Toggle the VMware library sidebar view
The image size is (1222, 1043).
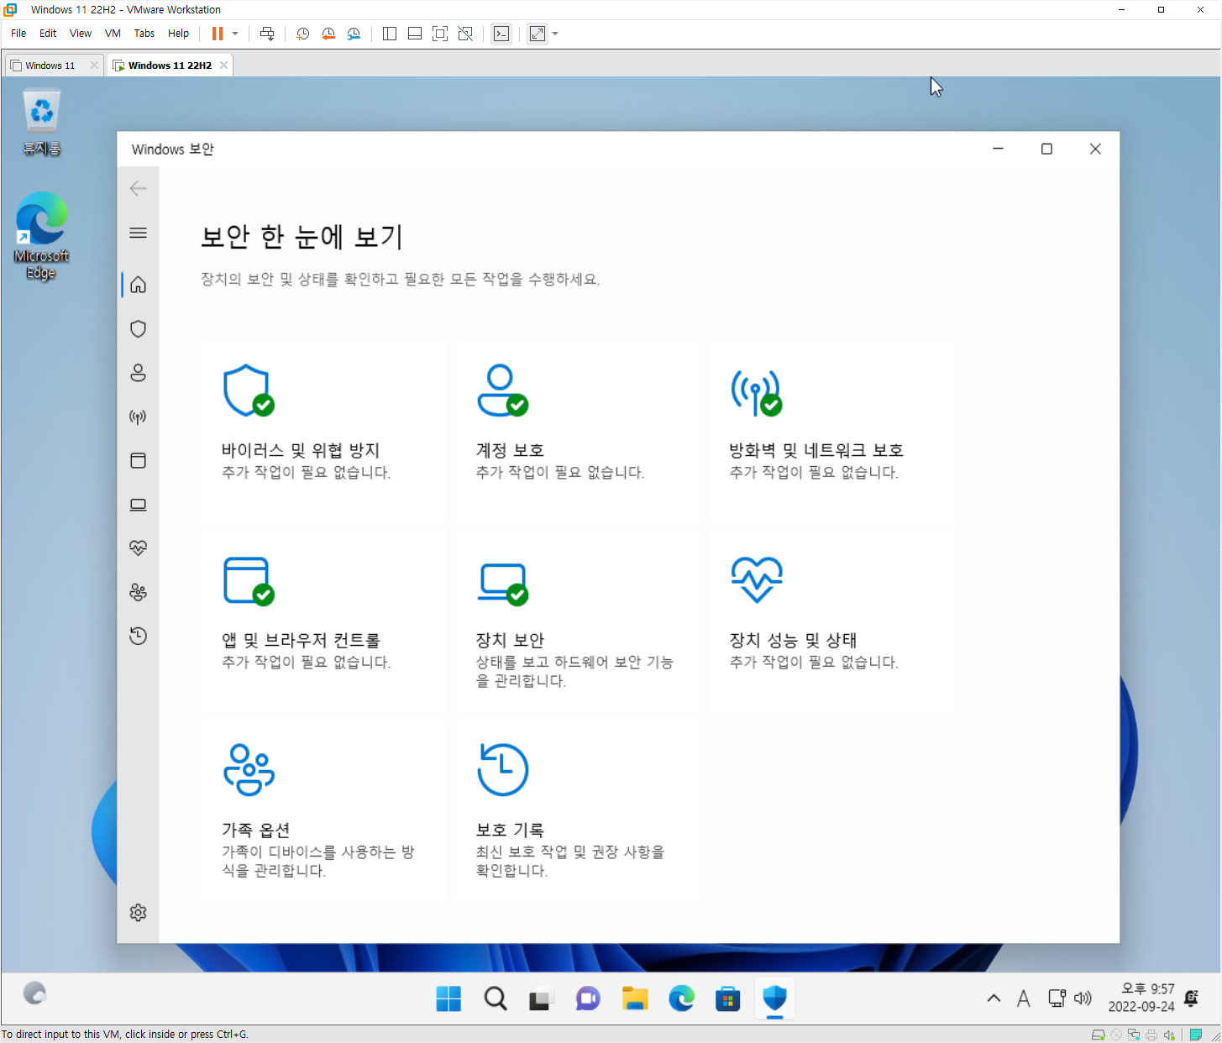point(390,34)
